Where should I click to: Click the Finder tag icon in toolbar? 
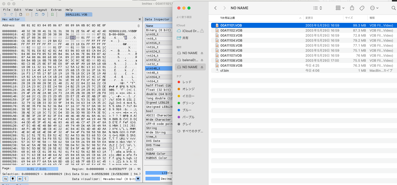coord(362,8)
